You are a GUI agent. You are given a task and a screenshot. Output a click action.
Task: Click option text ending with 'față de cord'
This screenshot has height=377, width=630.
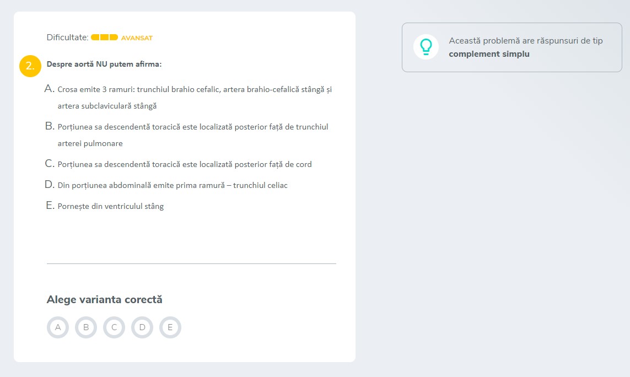coord(185,164)
